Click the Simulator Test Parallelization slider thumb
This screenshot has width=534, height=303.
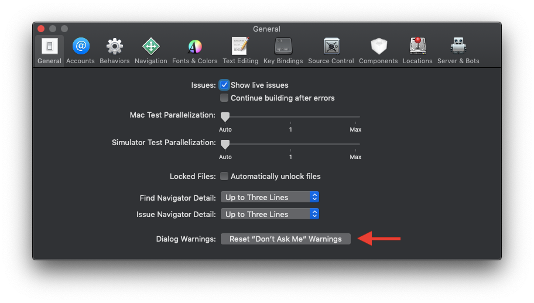[x=225, y=144]
